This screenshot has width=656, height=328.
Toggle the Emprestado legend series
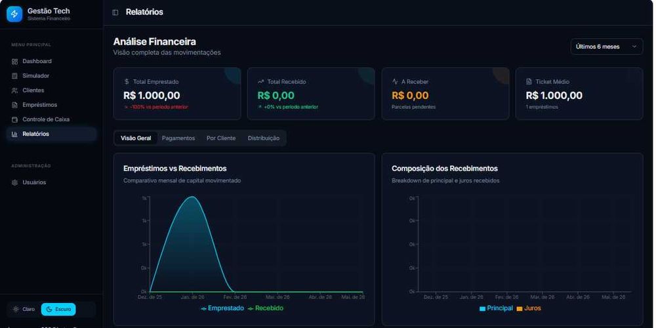(222, 308)
